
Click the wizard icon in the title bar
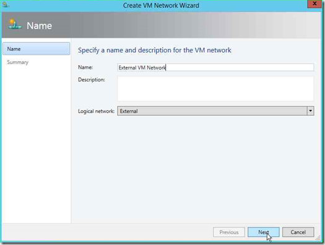pos(6,4)
